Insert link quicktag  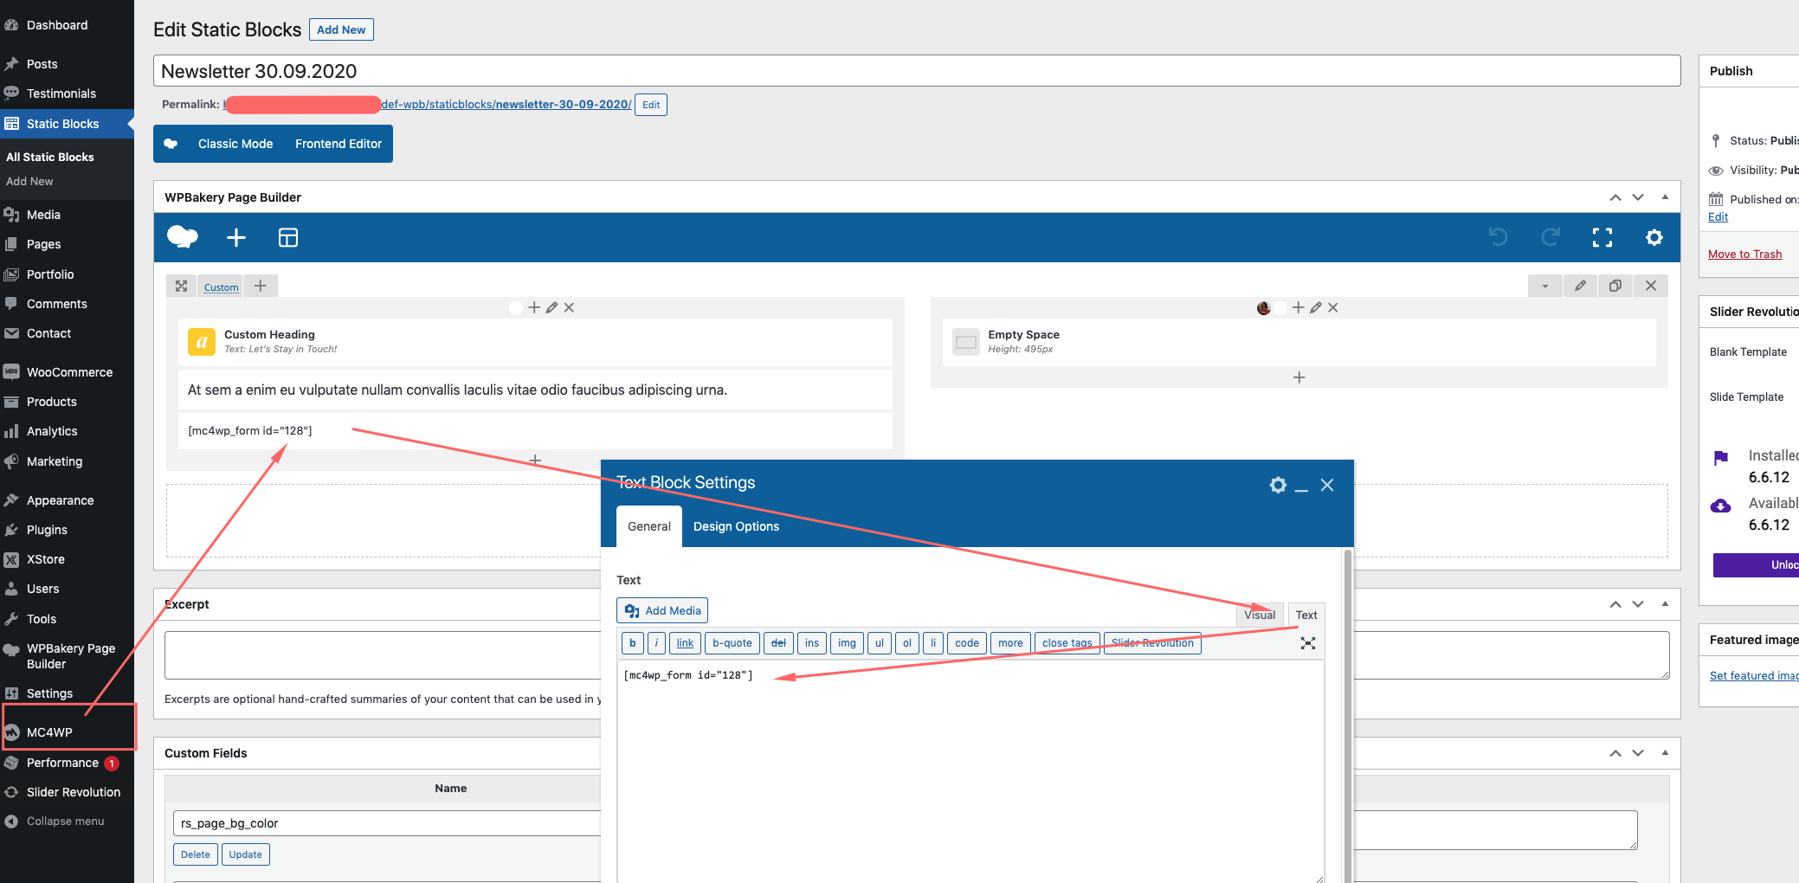[x=685, y=643]
